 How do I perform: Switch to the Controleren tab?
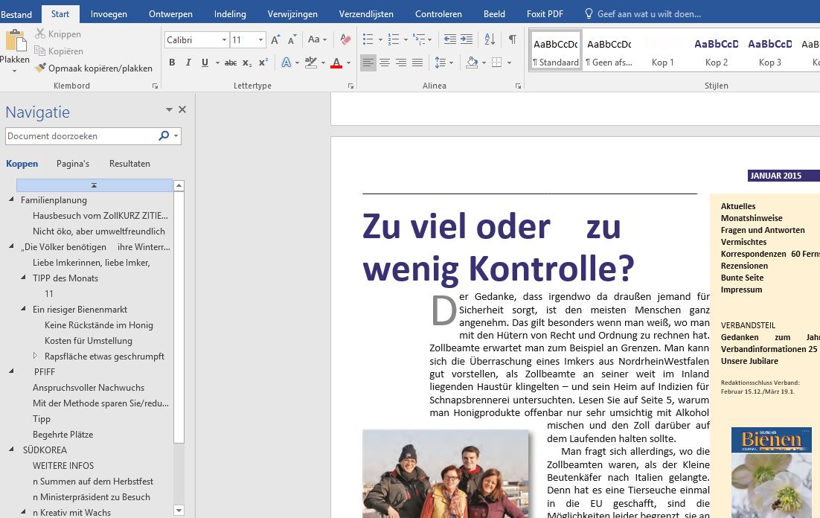[x=438, y=14]
